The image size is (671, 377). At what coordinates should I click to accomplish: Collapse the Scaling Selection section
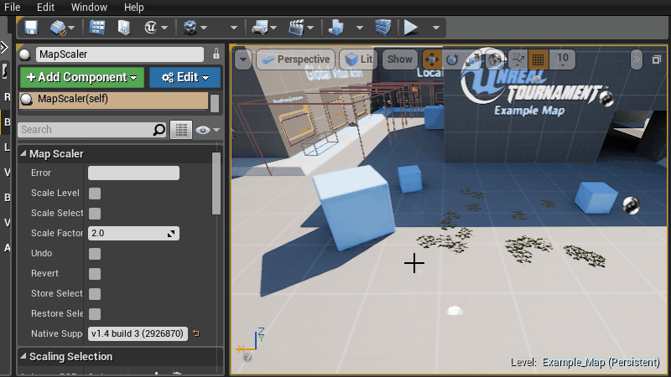[23, 356]
